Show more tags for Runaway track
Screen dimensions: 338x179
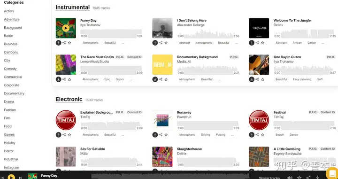(232, 135)
